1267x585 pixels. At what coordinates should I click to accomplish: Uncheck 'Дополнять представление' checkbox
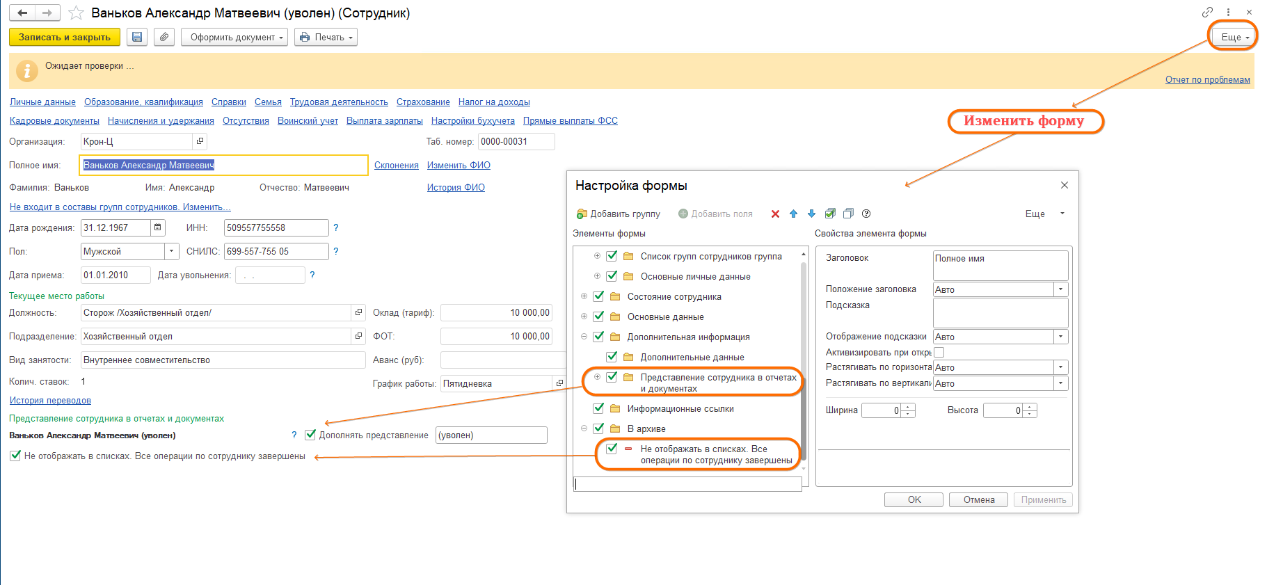click(310, 435)
